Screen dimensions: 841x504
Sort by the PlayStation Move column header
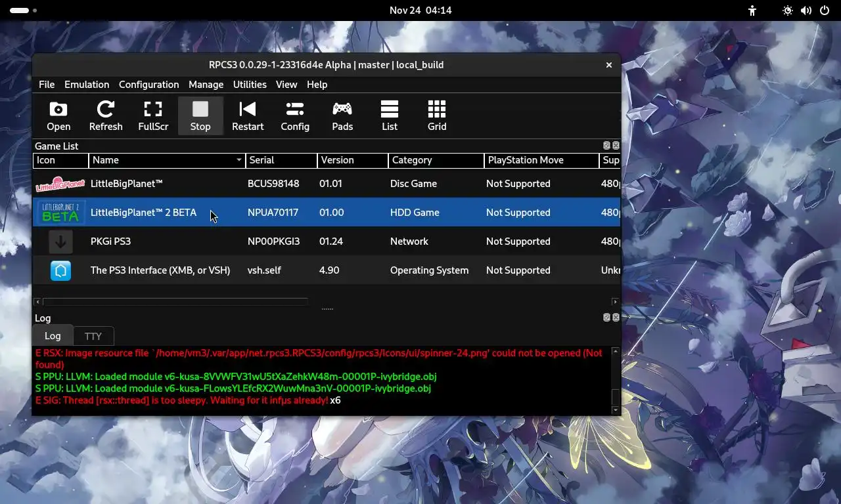click(541, 160)
